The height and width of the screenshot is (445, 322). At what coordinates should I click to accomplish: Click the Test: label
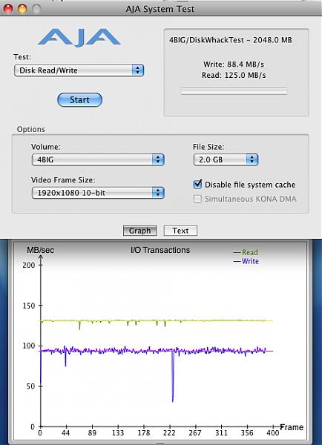tap(22, 57)
